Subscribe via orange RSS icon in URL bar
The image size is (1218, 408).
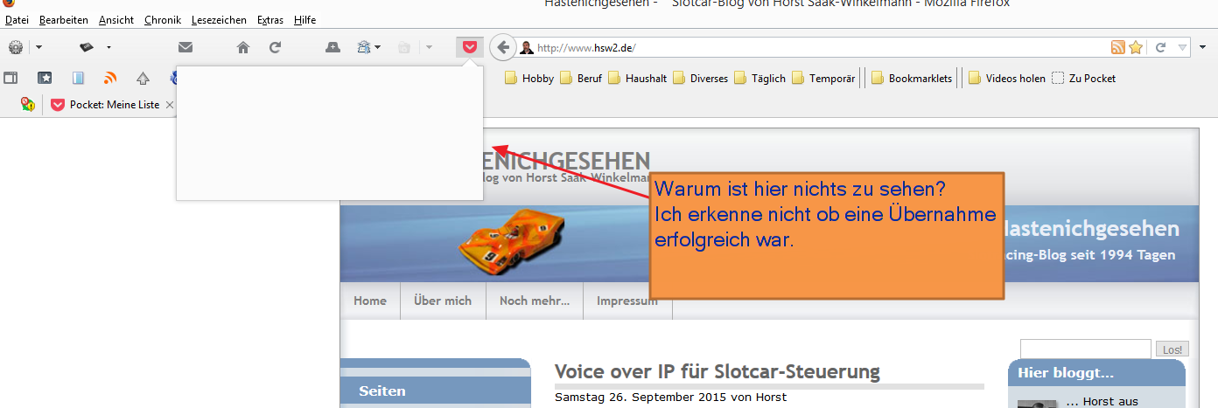click(1117, 47)
